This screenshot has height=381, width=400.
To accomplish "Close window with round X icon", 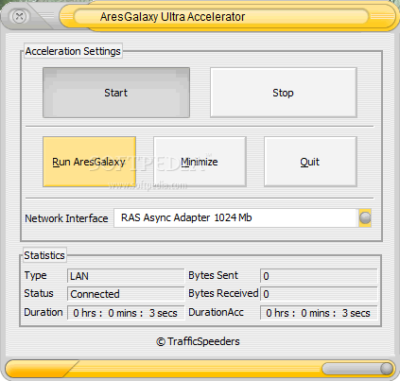I will pos(19,16).
